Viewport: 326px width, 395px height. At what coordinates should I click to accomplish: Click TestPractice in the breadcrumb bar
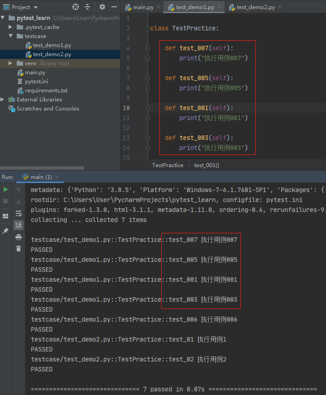(168, 165)
